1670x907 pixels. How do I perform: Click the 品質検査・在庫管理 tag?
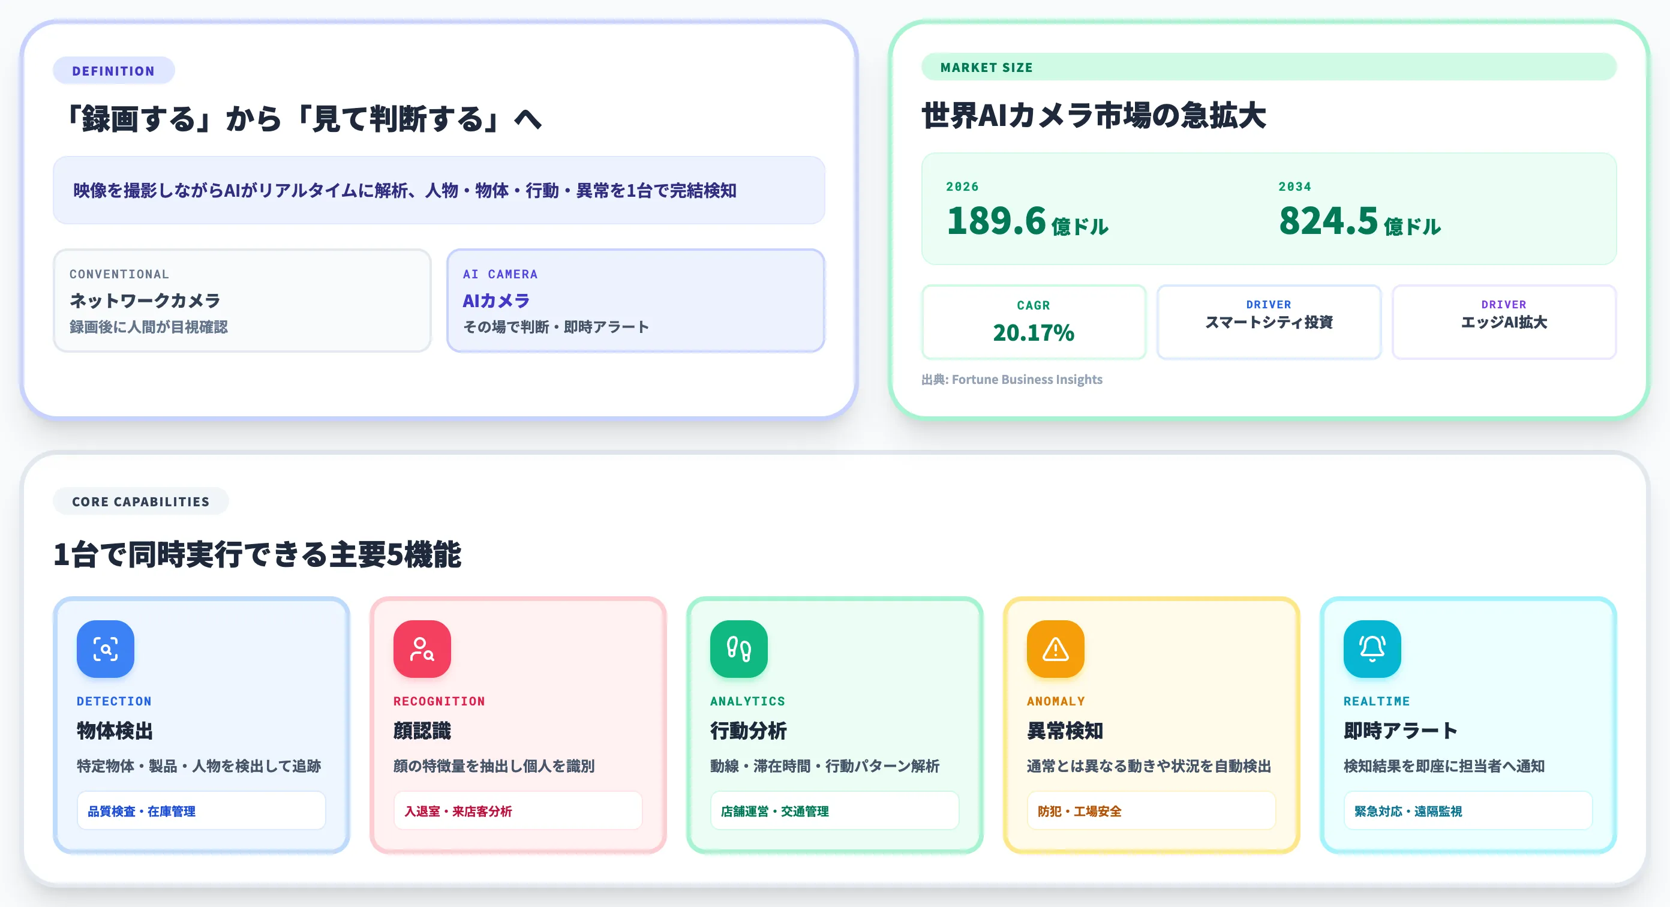click(x=201, y=810)
